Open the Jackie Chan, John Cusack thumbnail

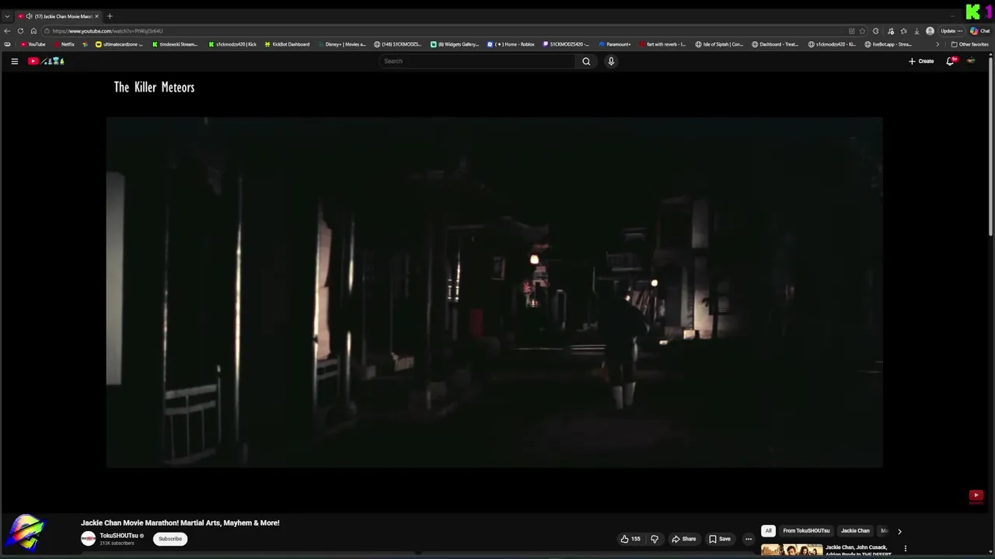pos(791,550)
